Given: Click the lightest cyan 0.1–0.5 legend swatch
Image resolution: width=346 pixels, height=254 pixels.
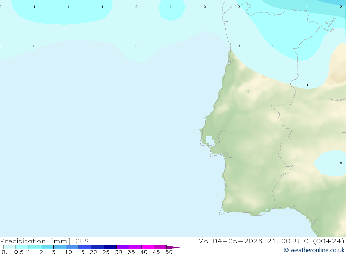Looking at the screenshot, I should [x=9, y=247].
